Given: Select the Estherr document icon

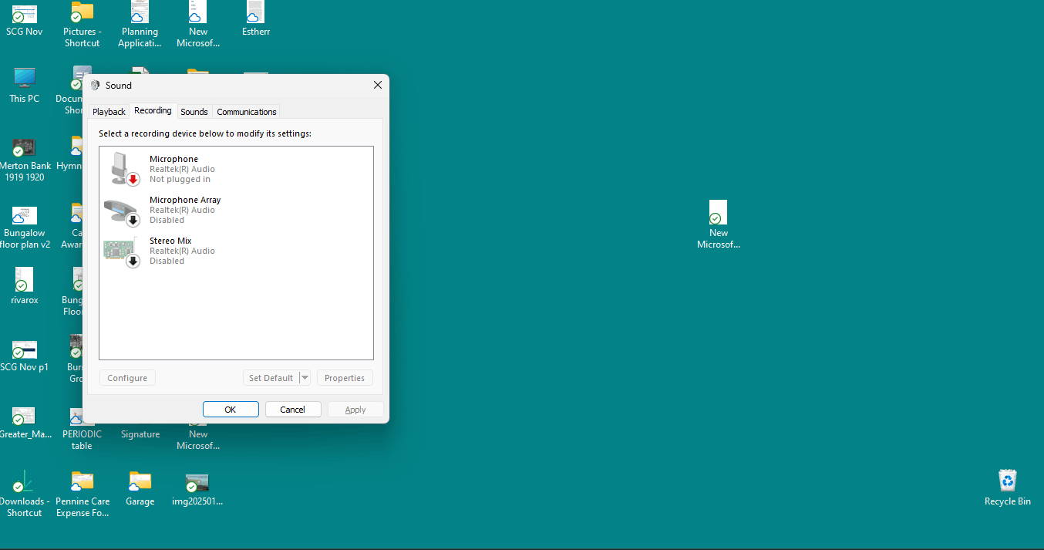Looking at the screenshot, I should 255,12.
